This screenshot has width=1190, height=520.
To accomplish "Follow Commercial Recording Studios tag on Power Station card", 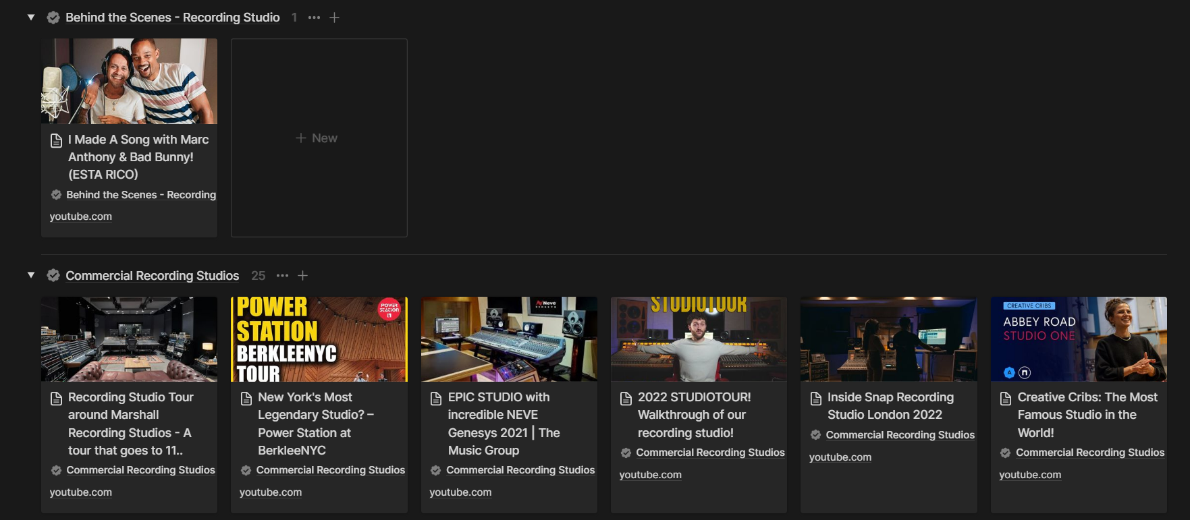I will coord(331,470).
